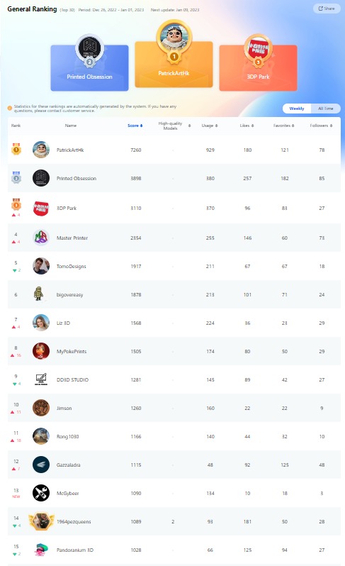Open Master Printer's colorful cube avatar
The width and height of the screenshot is (345, 566).
(x=41, y=238)
